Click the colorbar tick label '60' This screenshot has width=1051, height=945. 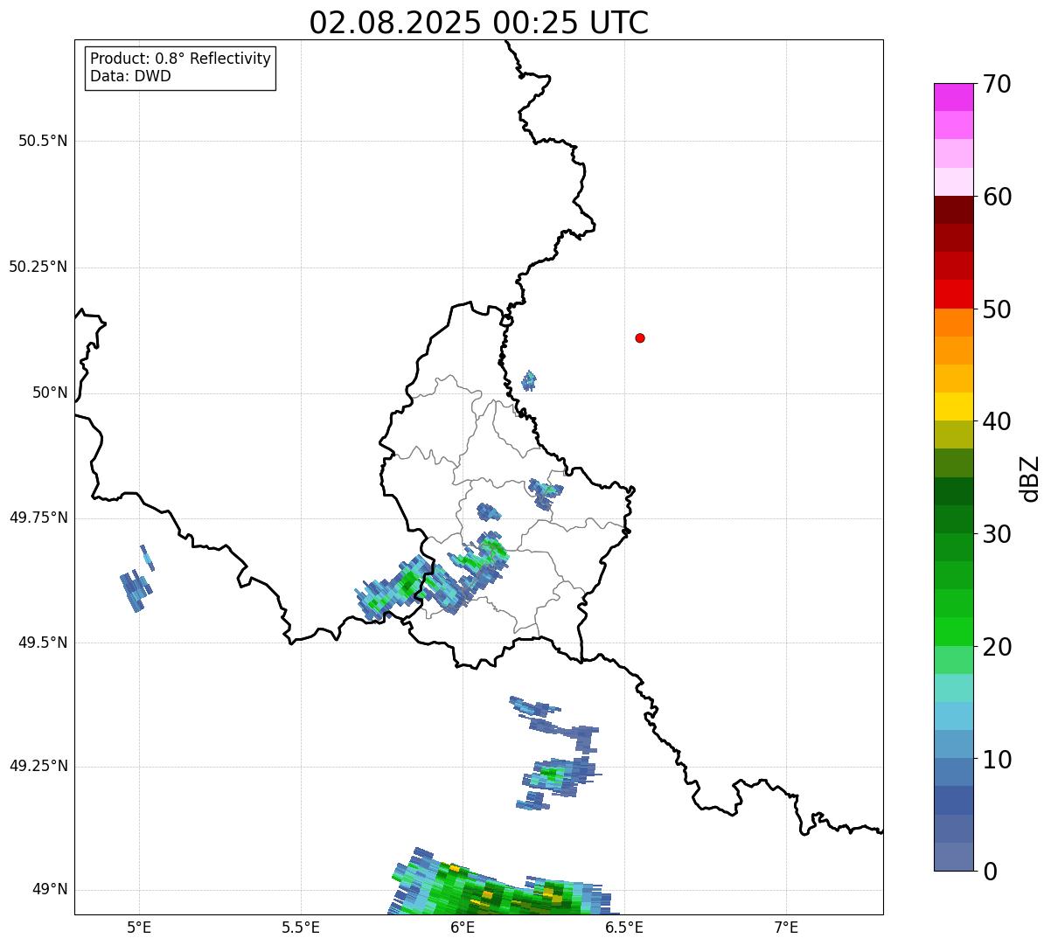pyautogui.click(x=997, y=197)
